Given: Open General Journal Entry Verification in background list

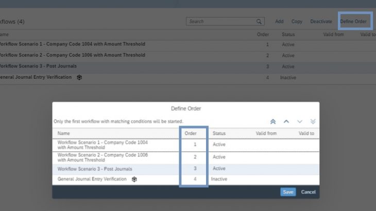Looking at the screenshot, I should [x=36, y=77].
